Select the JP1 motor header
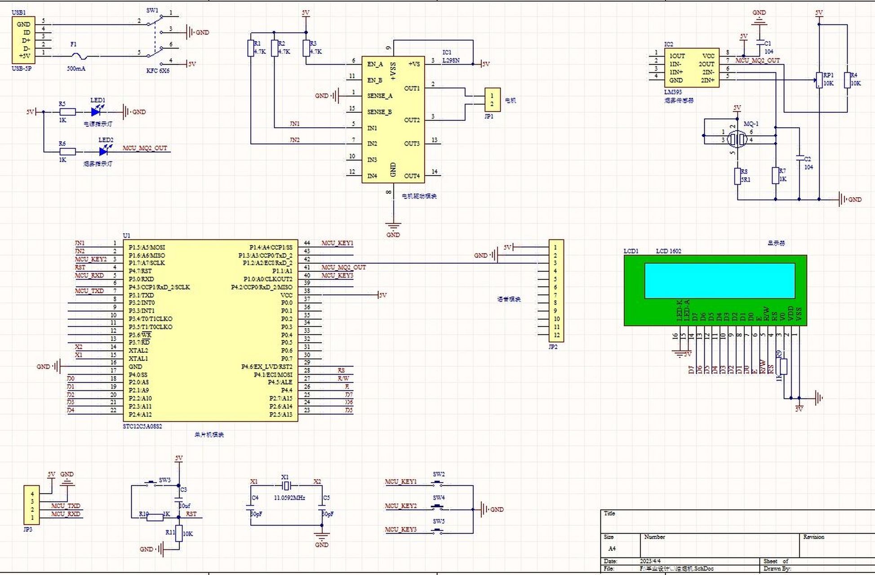 pos(493,100)
